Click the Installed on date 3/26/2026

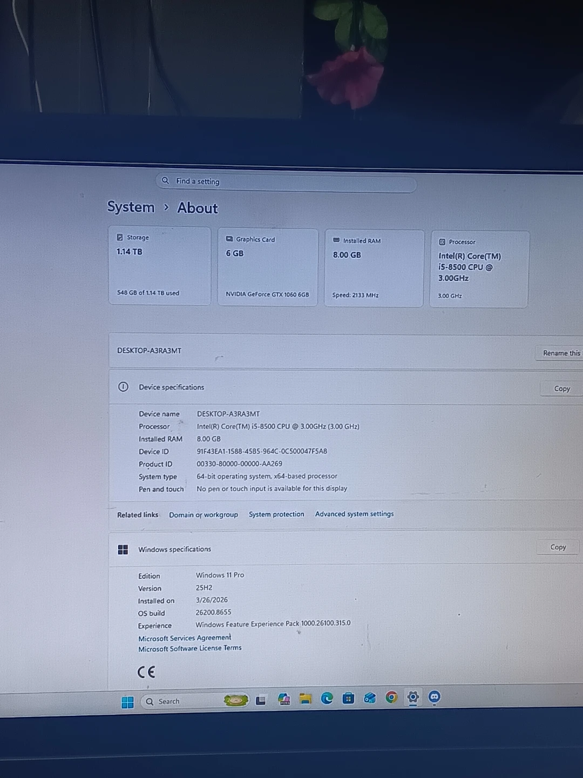(x=212, y=600)
